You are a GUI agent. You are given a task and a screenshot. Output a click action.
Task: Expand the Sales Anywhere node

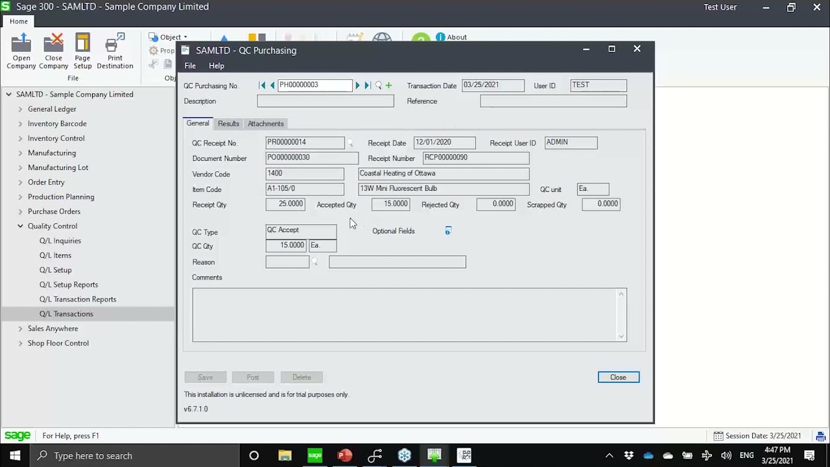pos(20,328)
